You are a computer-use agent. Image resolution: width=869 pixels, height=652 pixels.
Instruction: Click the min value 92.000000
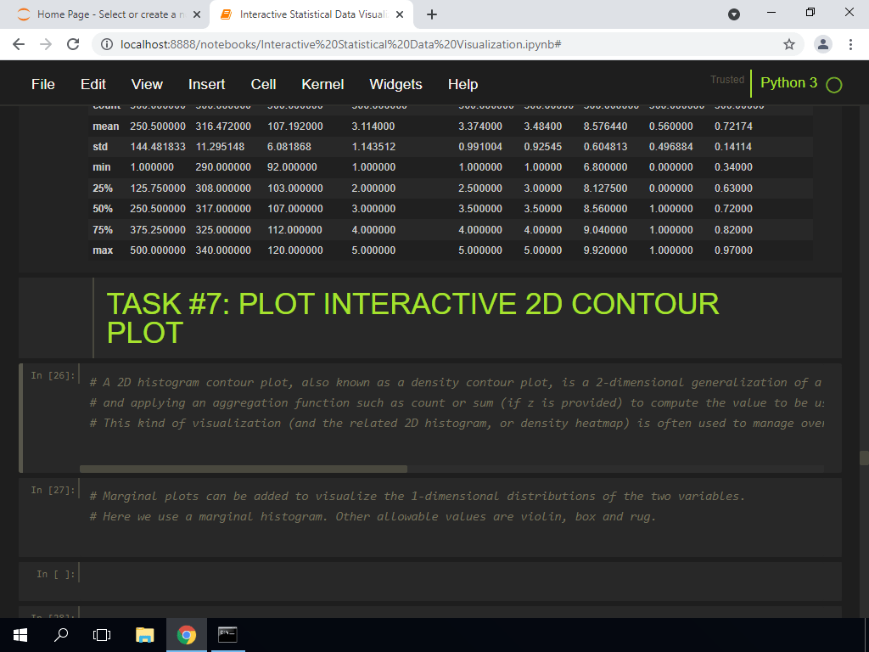(292, 167)
